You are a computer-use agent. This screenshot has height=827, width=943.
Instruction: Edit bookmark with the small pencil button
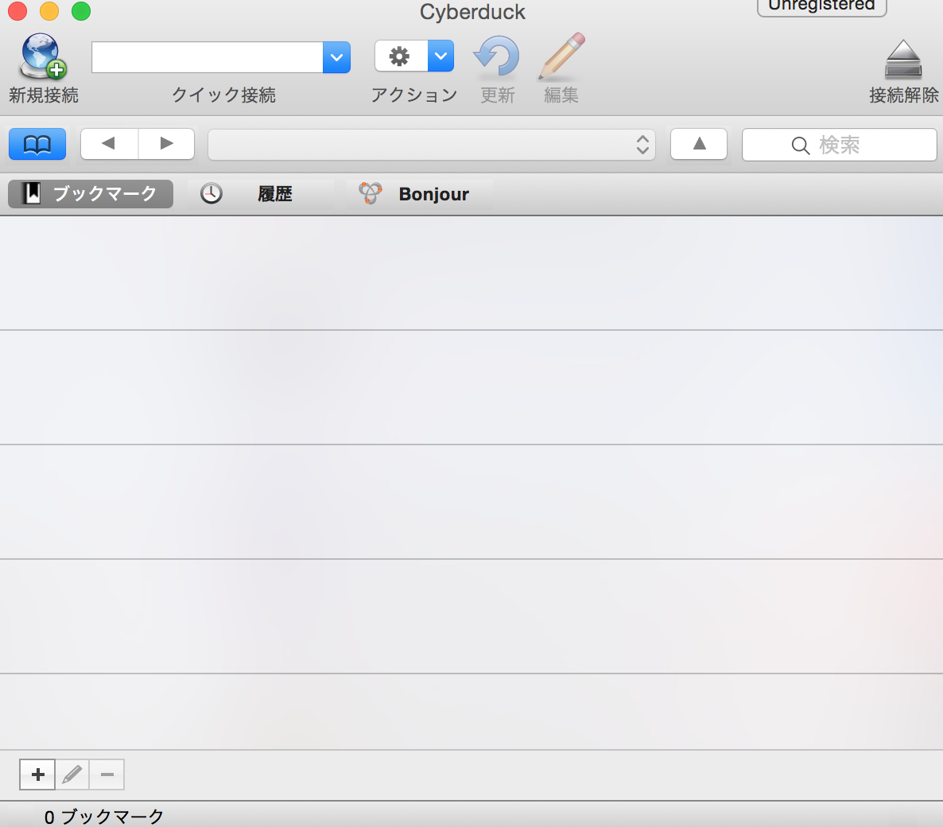click(72, 774)
